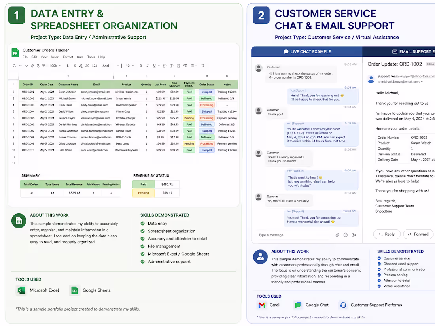Apply percent format with the % button

[x=75, y=66]
